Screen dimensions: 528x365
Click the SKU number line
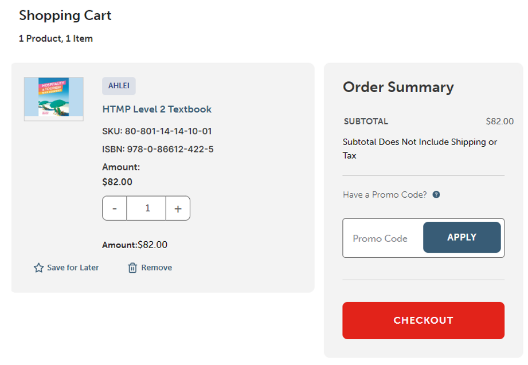tap(157, 131)
